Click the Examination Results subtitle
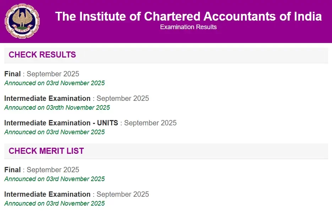Image resolution: width=332 pixels, height=212 pixels. (189, 27)
